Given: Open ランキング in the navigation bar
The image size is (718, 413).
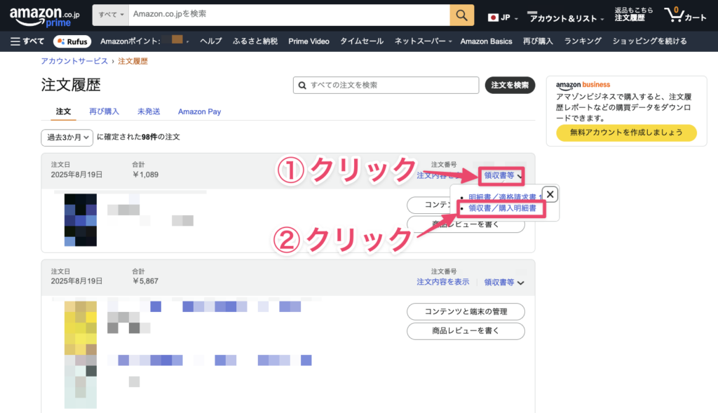Looking at the screenshot, I should pos(583,41).
